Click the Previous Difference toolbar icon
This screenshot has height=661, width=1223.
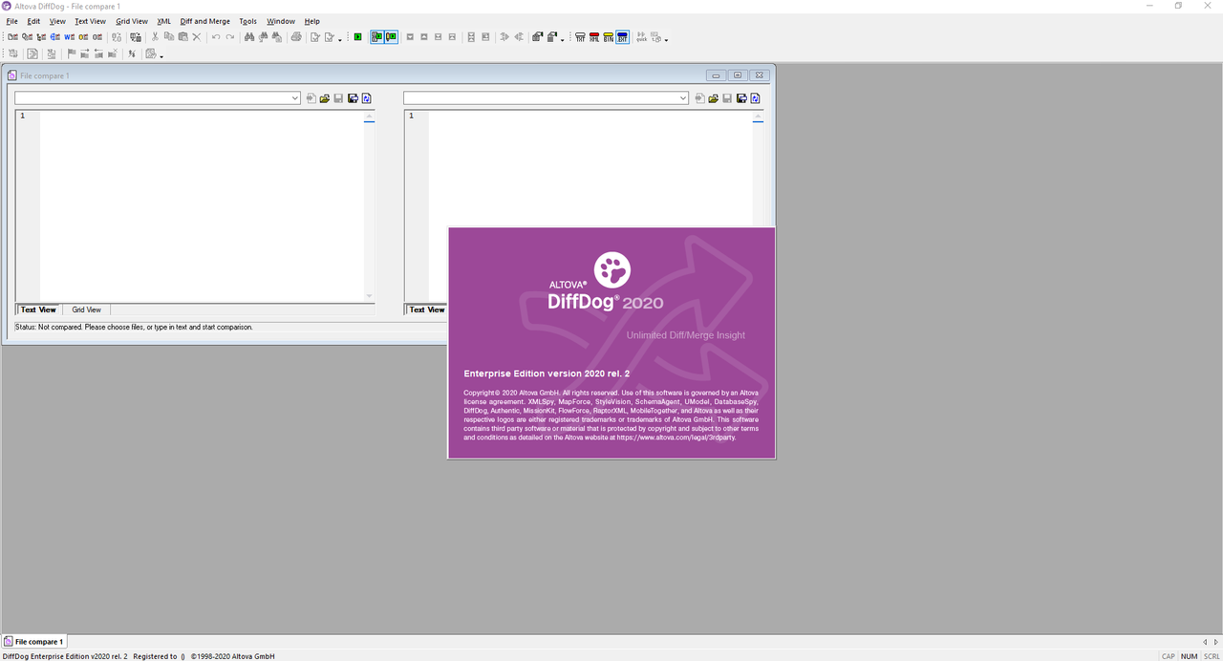424,37
